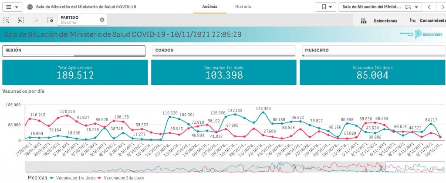
Task: Toggle Vacunados 2da dosis legend entry
Action: click(121, 178)
